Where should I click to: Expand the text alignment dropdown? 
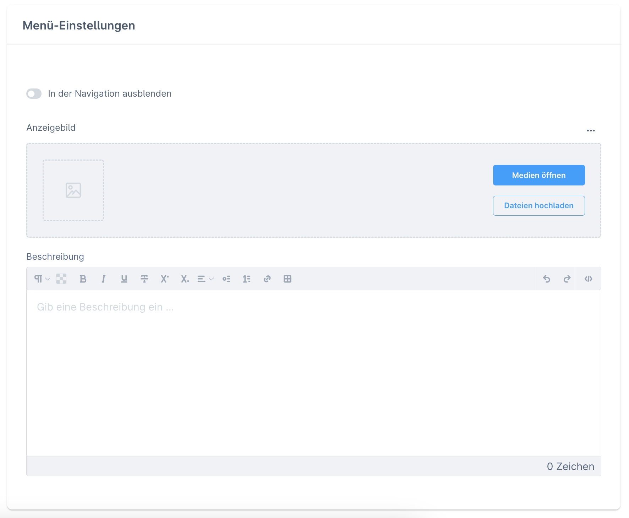pyautogui.click(x=206, y=279)
